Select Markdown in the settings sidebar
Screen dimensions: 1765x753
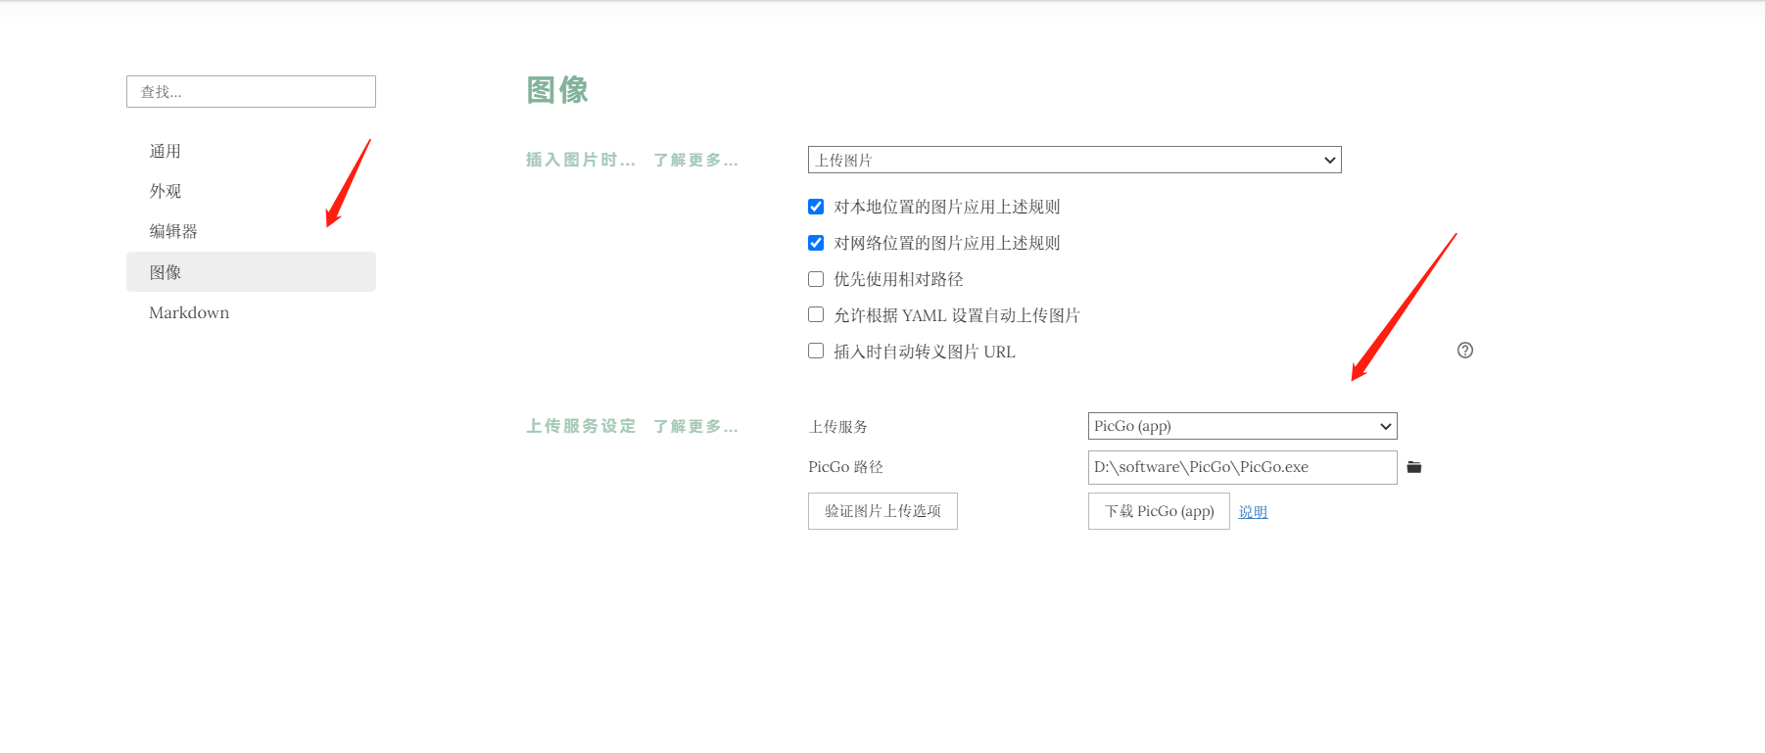click(x=251, y=312)
